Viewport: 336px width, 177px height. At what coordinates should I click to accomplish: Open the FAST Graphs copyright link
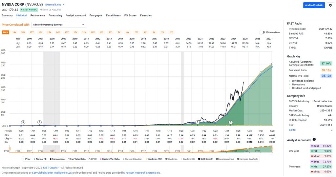pos(51,168)
